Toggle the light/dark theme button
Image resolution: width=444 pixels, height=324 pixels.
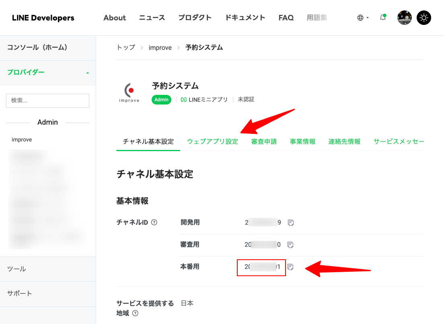[x=424, y=18]
